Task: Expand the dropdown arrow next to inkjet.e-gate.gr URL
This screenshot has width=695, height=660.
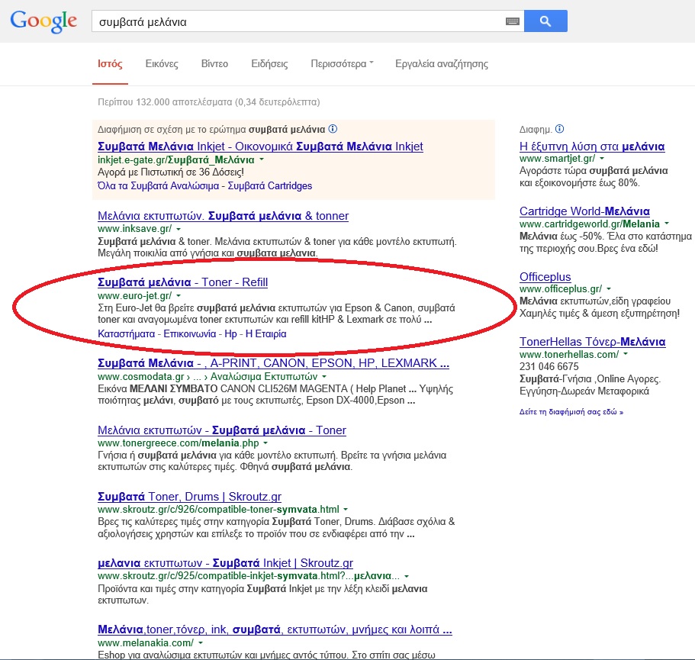Action: click(x=262, y=159)
